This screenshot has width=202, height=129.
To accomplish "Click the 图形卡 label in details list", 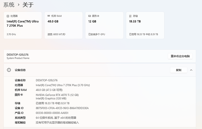I will [19, 95].
